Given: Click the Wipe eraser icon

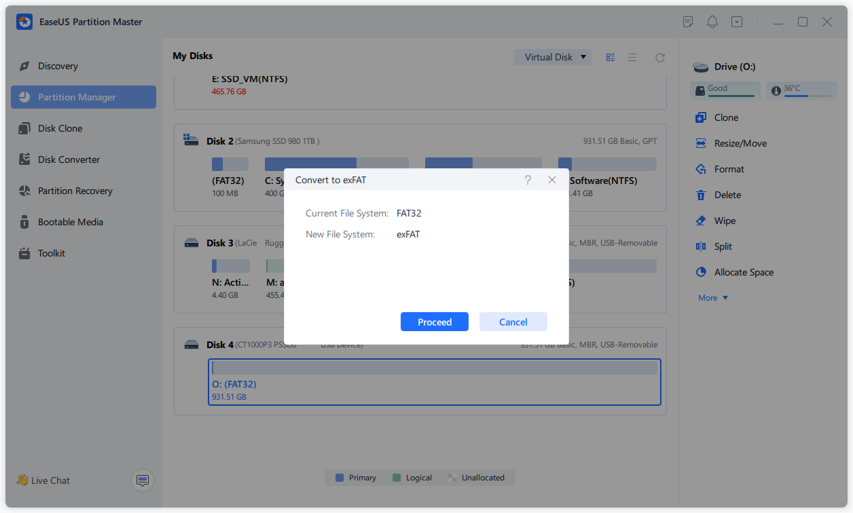Looking at the screenshot, I should [701, 221].
